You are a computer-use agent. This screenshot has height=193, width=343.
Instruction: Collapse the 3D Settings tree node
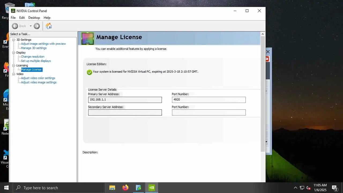click(14, 40)
